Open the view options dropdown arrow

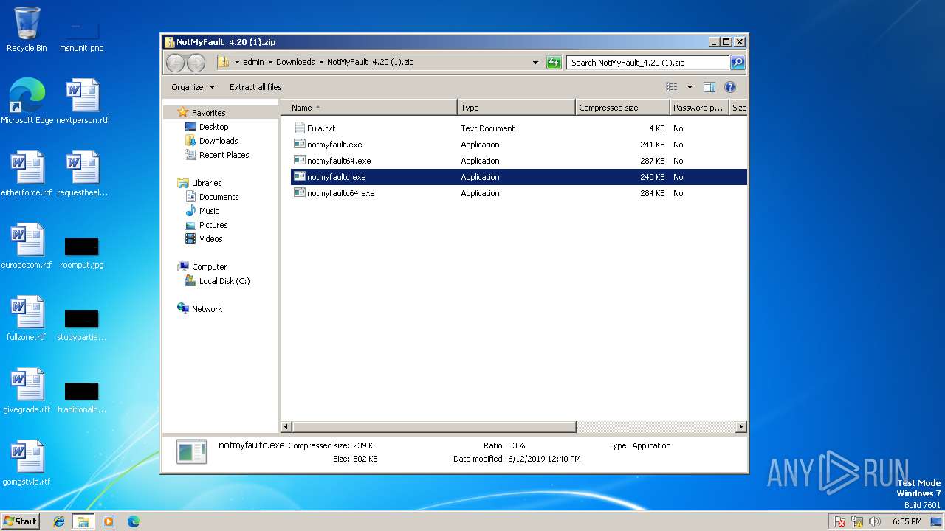pos(690,87)
